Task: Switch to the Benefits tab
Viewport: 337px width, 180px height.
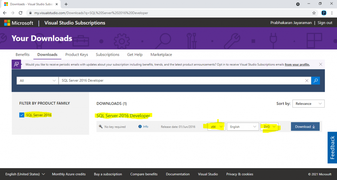Action: pyautogui.click(x=23, y=55)
